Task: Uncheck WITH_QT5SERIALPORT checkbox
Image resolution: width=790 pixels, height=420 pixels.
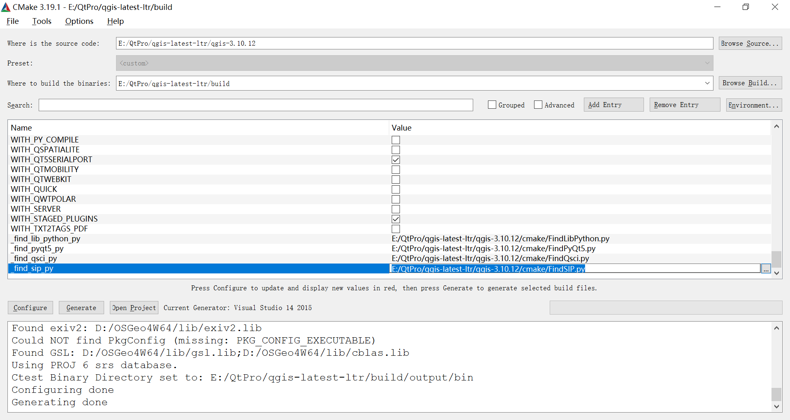Action: [396, 160]
